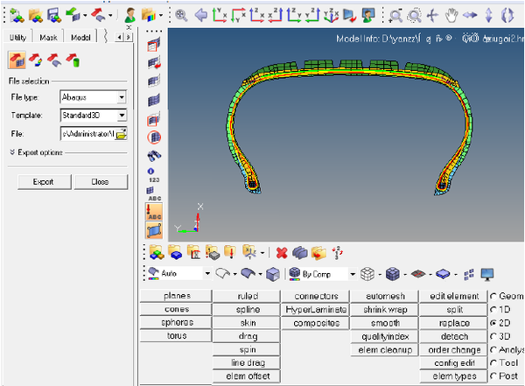Click the Import green arrow icon

tap(73, 16)
